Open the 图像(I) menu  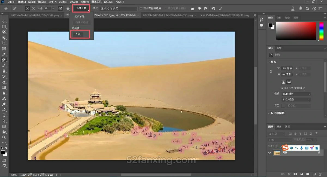pos(32,2)
